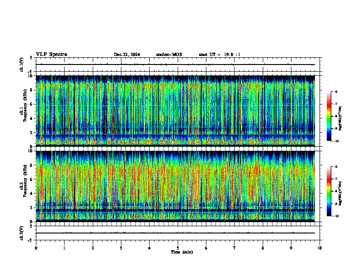Click the ch.1 "Frequency (kHz)" axis label
The height and width of the screenshot is (278, 360).
click(x=25, y=105)
